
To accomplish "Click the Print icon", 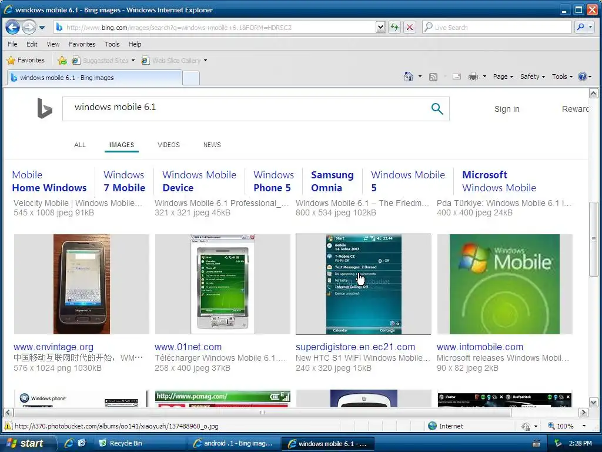I will (x=473, y=77).
